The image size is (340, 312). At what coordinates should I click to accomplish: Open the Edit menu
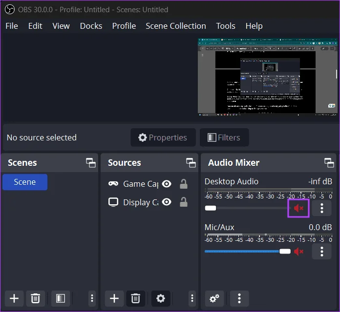click(35, 26)
